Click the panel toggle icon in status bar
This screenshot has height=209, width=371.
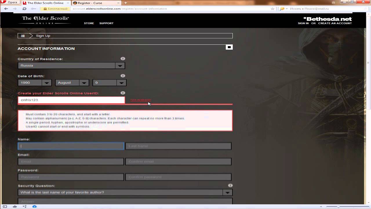coord(5,206)
